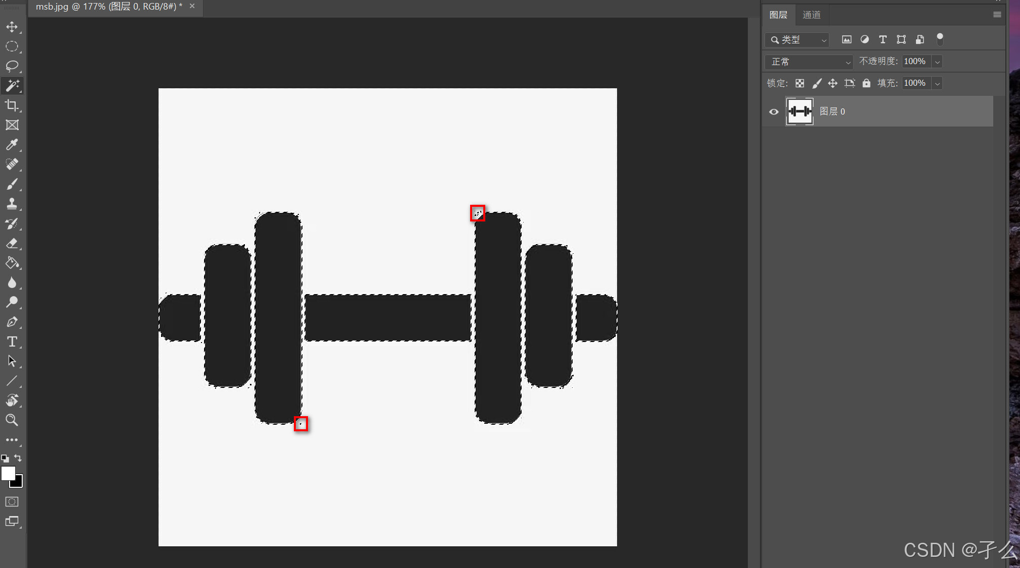The width and height of the screenshot is (1020, 568).
Task: Toggle the pixel layer filter
Action: tap(847, 39)
